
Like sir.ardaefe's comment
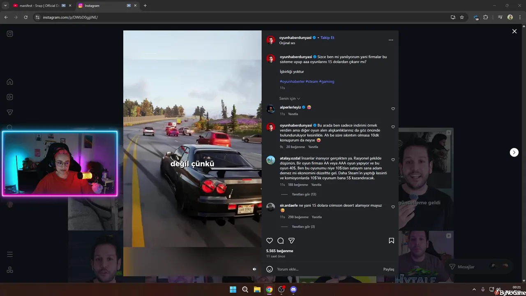point(393,207)
